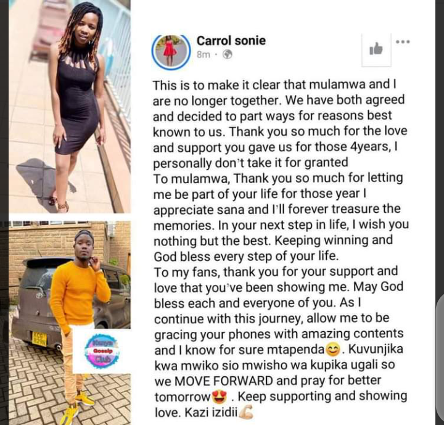Viewport: 444px width, 425px height.
Task: View the woman in black dress photo
Action: 70,107
